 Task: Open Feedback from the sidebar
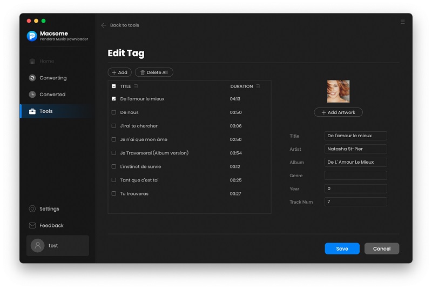tap(51, 225)
